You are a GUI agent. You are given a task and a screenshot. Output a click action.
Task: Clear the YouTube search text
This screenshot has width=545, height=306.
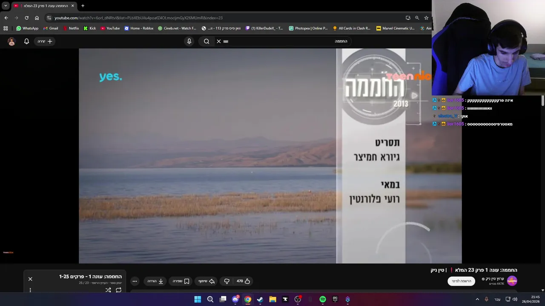pos(219,41)
